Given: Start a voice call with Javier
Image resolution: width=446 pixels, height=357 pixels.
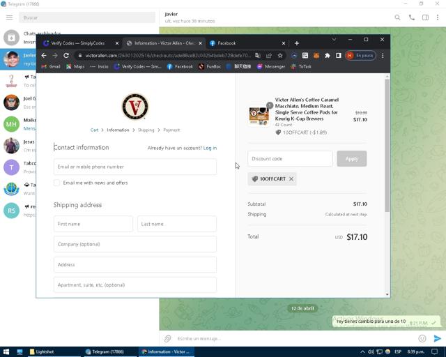Looking at the screenshot, I should (412, 17).
